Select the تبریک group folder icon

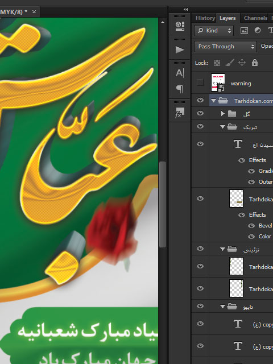232,127
